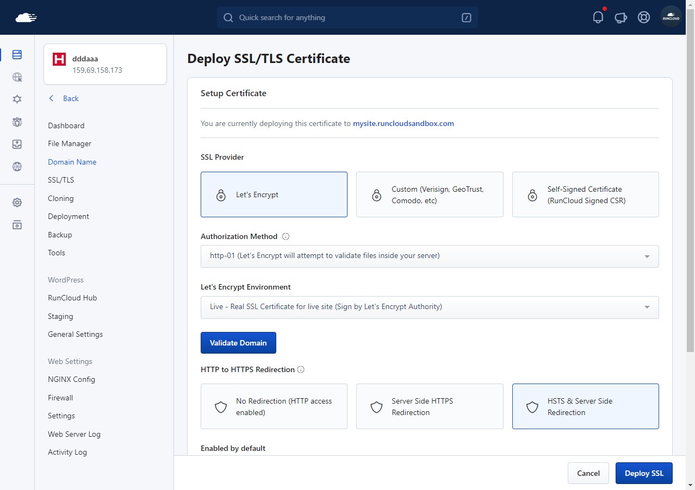The image size is (695, 490).
Task: Open the mysite.runcloudsandbox.com link
Action: [x=404, y=123]
